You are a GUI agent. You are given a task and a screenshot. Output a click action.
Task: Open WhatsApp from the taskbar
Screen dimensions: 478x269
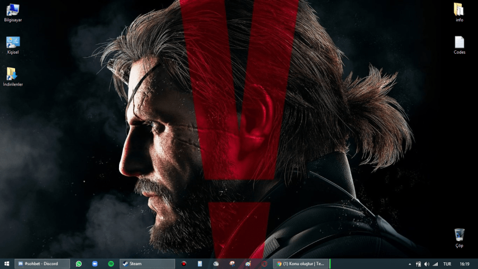[x=79, y=264]
